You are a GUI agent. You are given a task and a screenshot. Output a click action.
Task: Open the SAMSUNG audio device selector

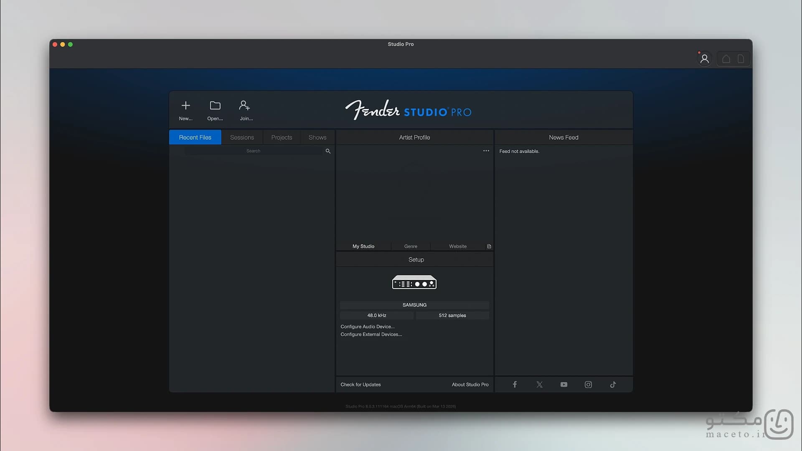coord(414,305)
